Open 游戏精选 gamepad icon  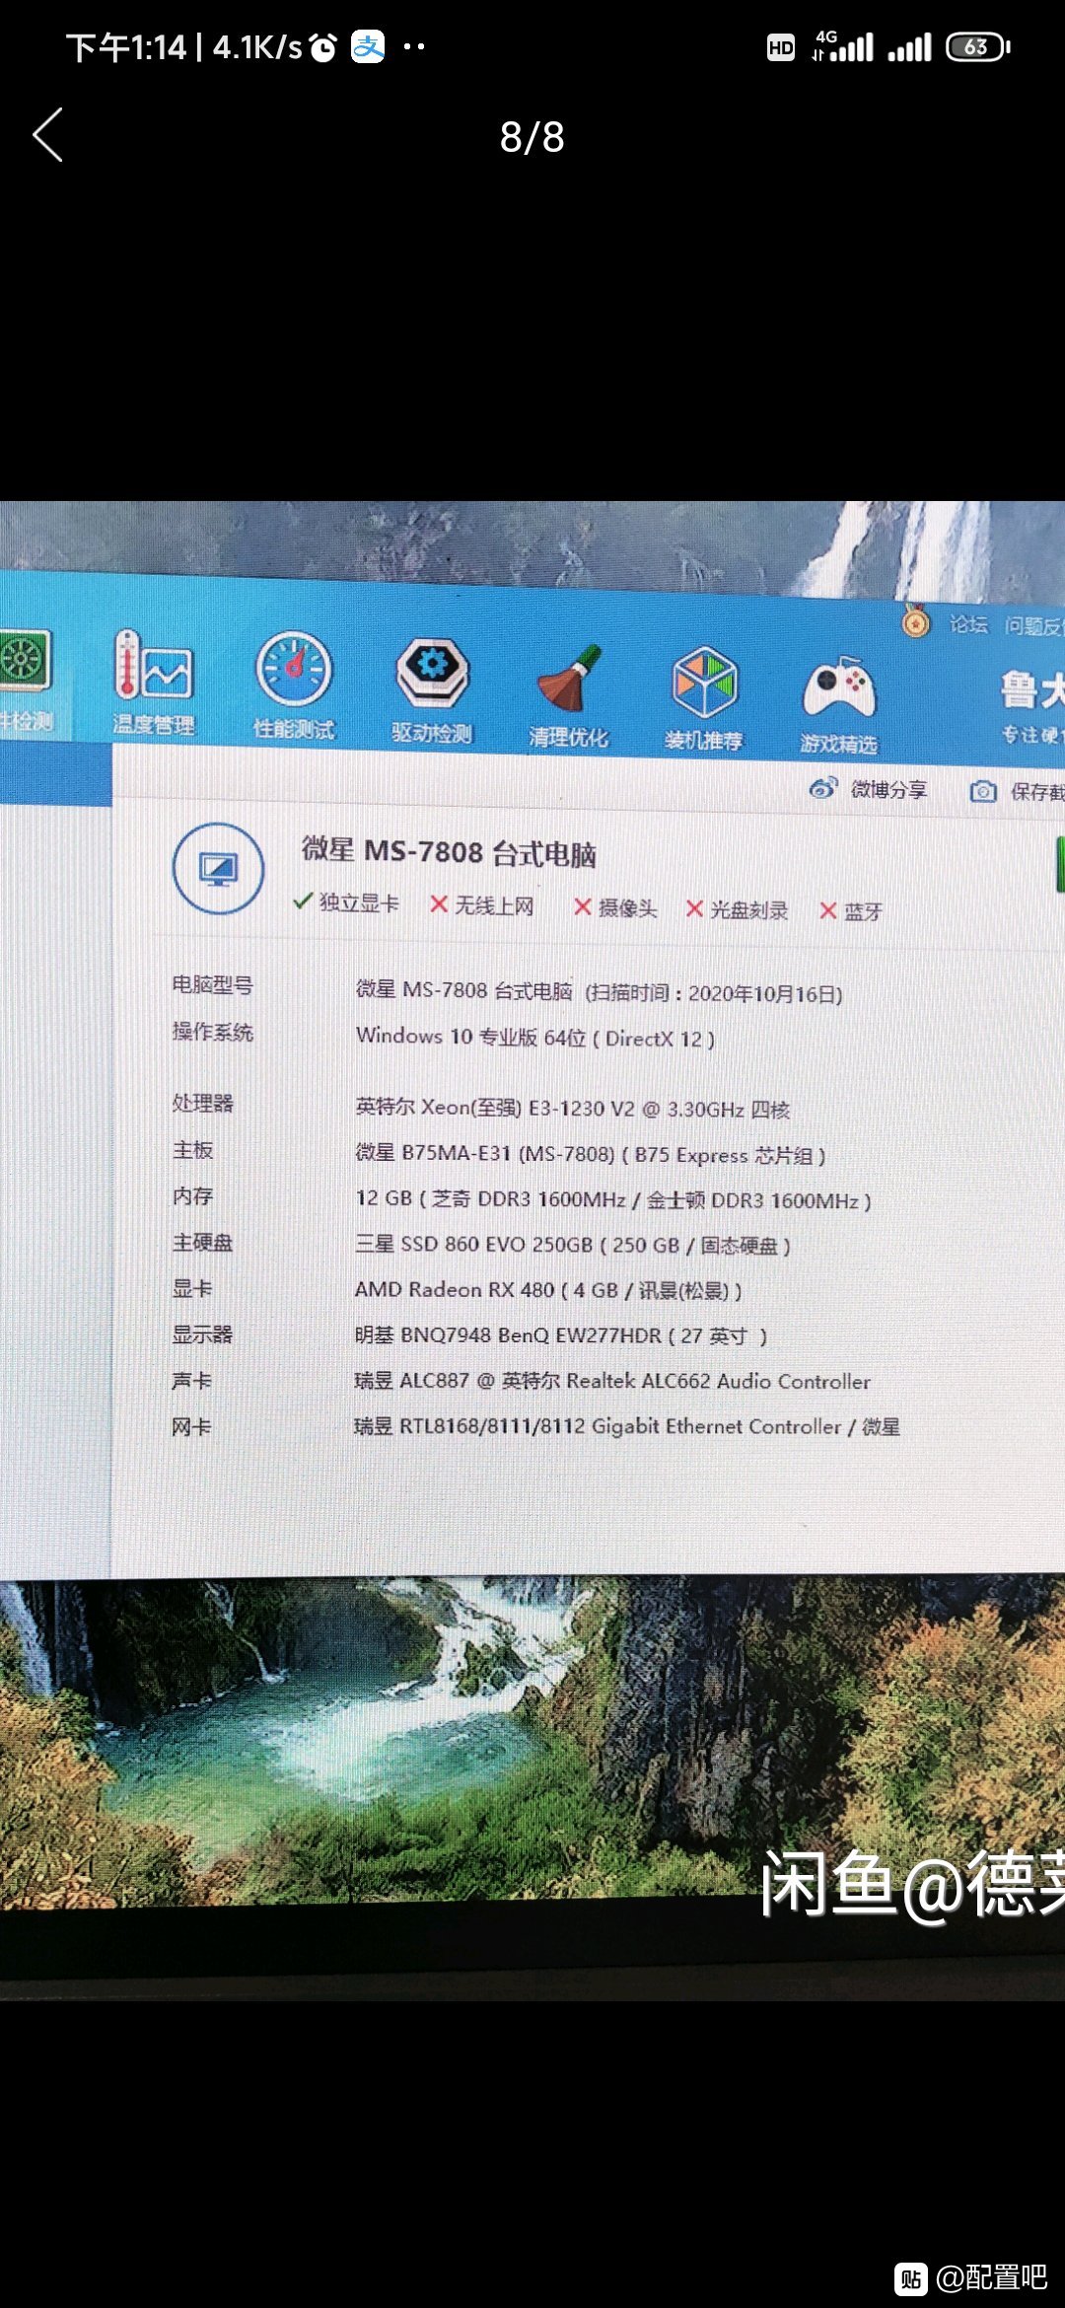pyautogui.click(x=839, y=703)
